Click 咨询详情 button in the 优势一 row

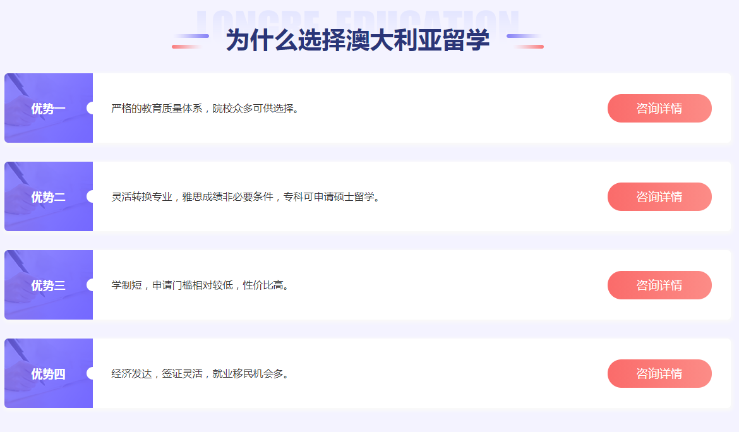tap(659, 108)
